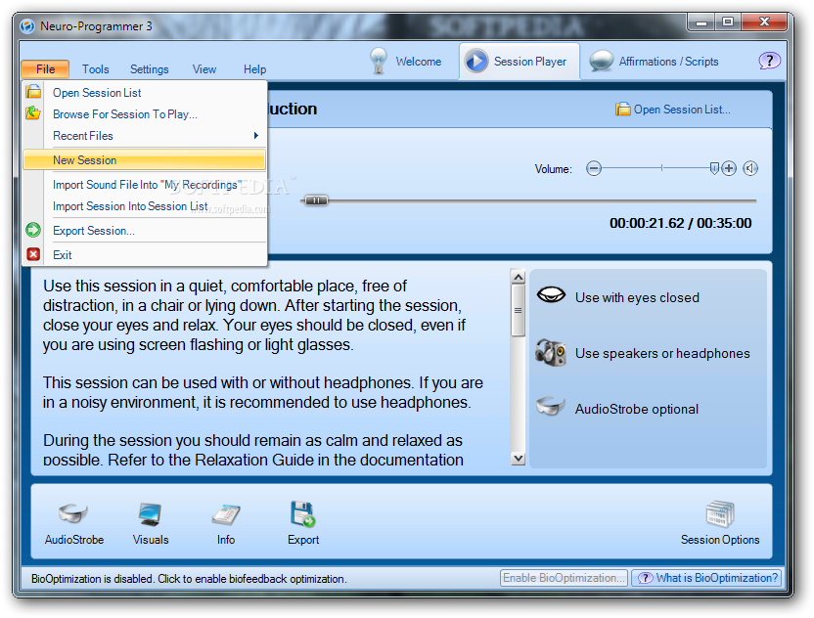Choose Export Session from the menu
The image size is (814, 618).
coord(145,231)
